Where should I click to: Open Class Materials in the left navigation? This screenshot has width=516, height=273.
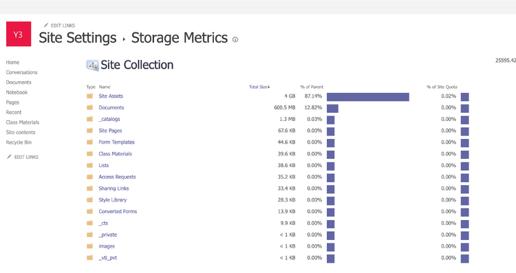click(x=23, y=122)
